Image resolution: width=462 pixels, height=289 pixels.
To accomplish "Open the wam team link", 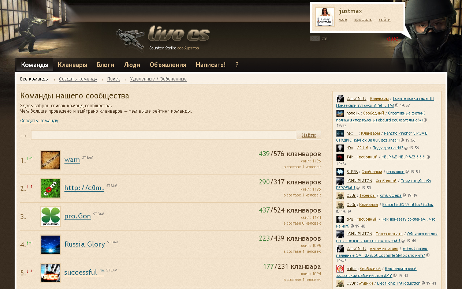I will click(72, 160).
